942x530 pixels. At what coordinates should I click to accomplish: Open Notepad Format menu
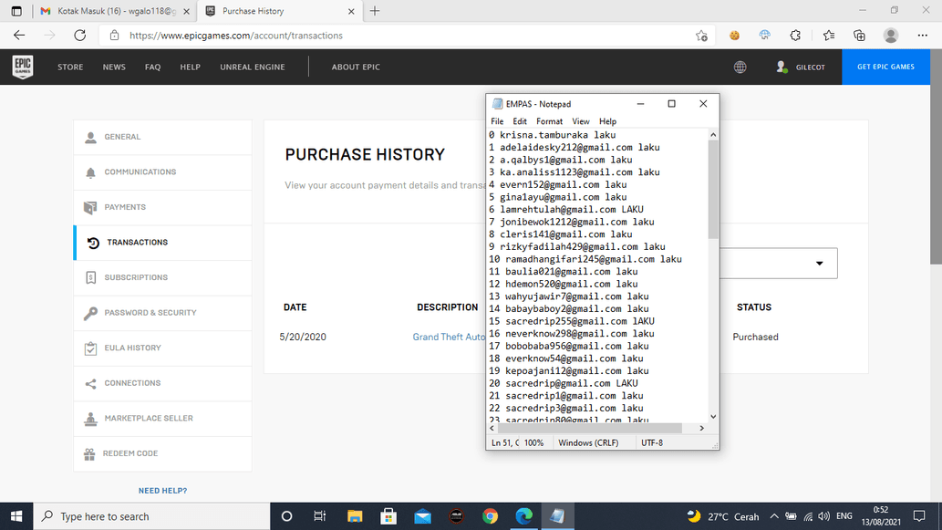(x=549, y=121)
